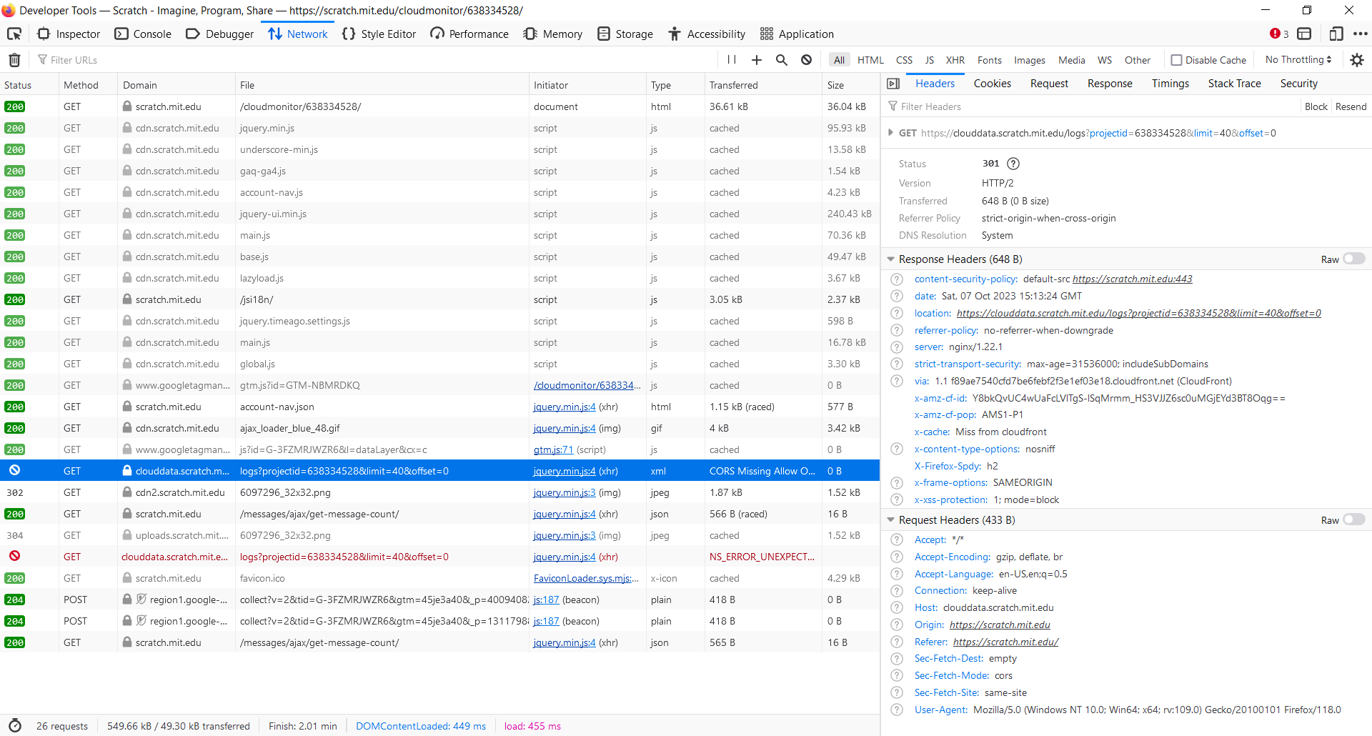Enable the Disable Cache checkbox
Screen dimensions: 1372x736
1176,60
